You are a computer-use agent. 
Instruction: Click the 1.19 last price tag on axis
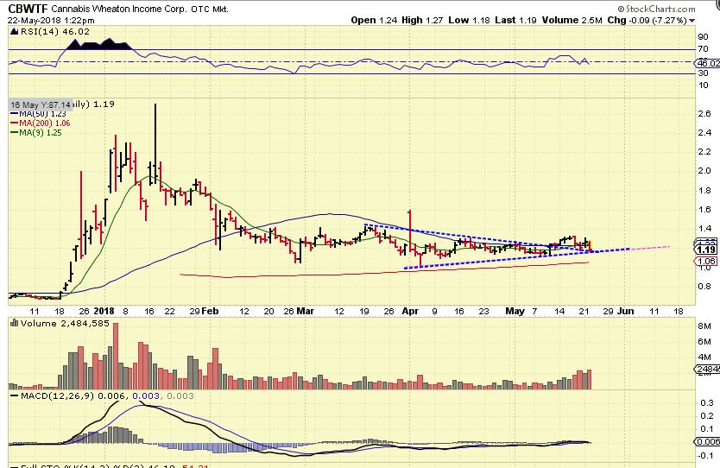(706, 250)
